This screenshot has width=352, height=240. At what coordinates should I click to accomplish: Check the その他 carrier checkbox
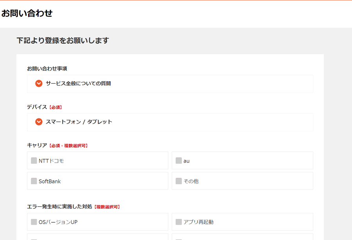[x=179, y=181]
